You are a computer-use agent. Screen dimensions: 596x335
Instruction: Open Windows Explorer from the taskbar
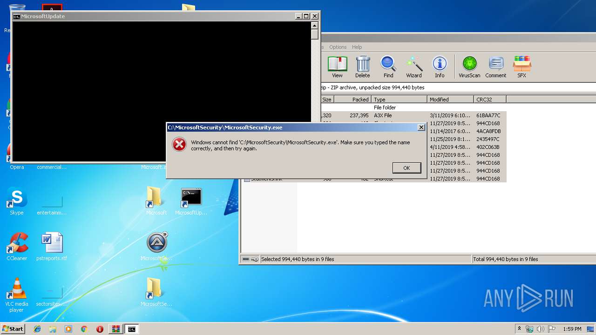click(x=53, y=329)
